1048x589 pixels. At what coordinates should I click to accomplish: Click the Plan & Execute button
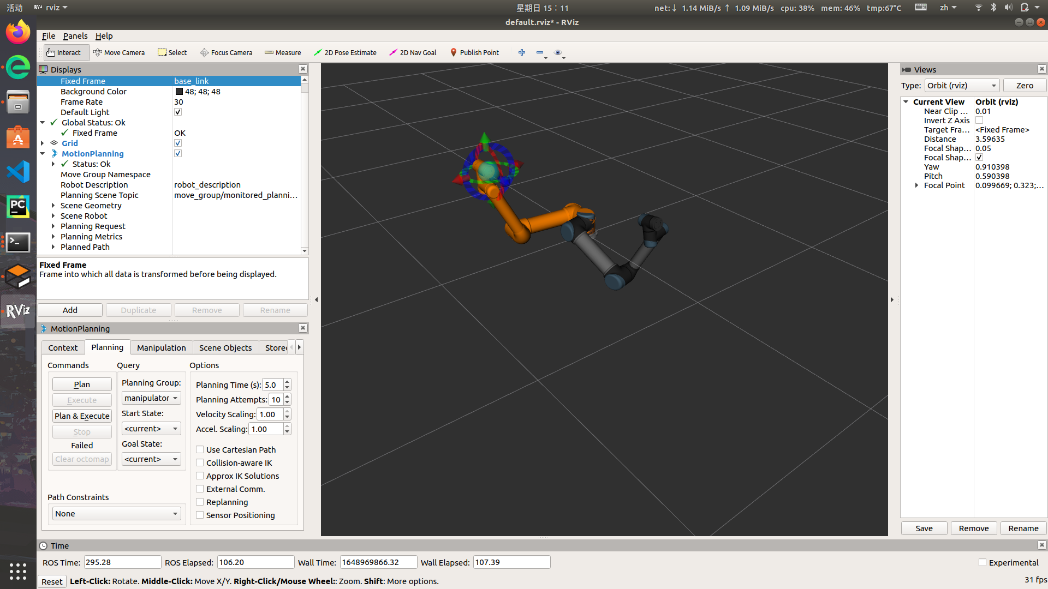(82, 416)
